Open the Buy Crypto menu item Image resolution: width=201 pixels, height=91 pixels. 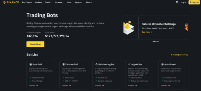point(27,2)
